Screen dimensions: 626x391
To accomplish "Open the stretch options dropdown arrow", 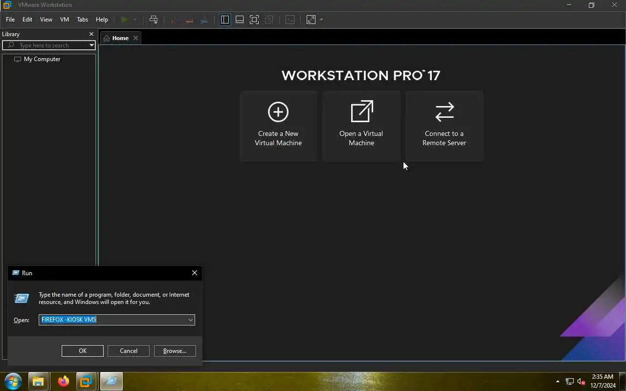I will pos(321,20).
